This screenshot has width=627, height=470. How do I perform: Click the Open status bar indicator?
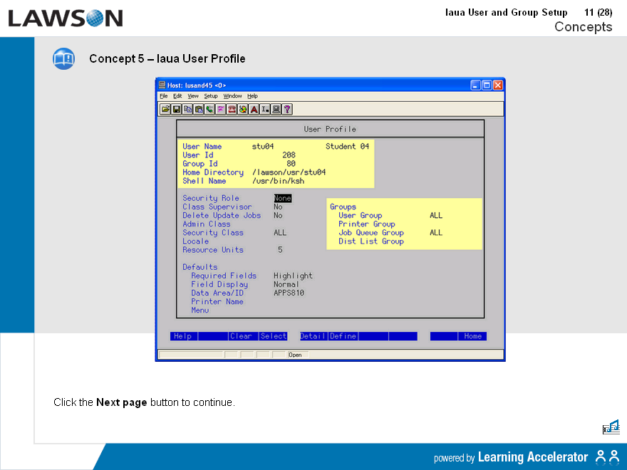(x=295, y=355)
